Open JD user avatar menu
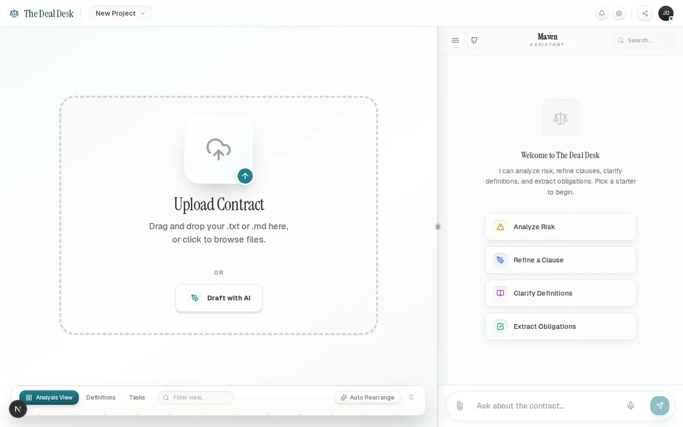Screen dimensions: 683x427 pos(666,13)
